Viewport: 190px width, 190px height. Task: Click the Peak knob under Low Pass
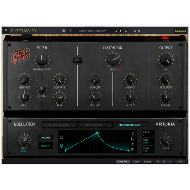pyautogui.click(x=59, y=97)
